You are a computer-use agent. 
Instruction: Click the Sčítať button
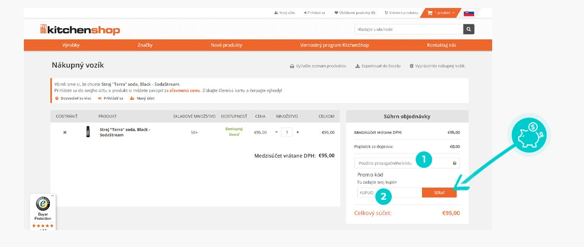439,193
